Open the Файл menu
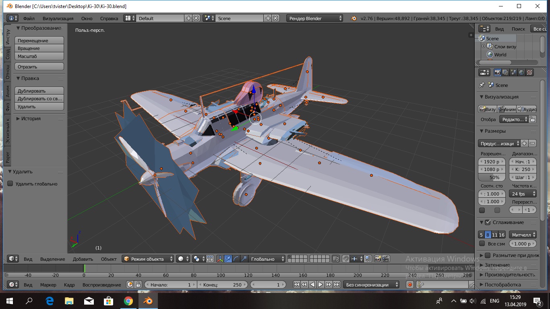Viewport: 550px width, 309px height. click(29, 18)
